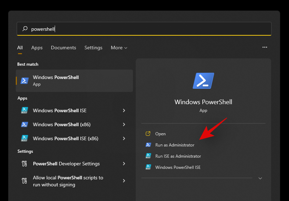Click the PowerShell Developer Settings tools icon
289x201 pixels.
(x=24, y=164)
